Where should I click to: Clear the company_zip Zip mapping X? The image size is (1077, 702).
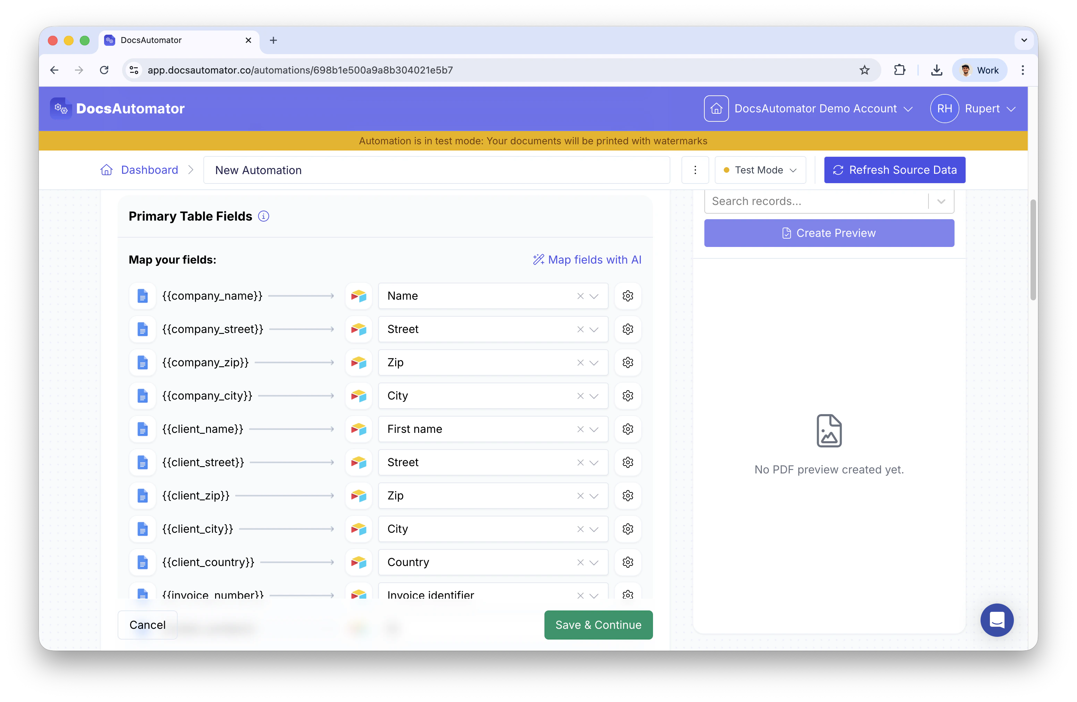[x=580, y=363]
